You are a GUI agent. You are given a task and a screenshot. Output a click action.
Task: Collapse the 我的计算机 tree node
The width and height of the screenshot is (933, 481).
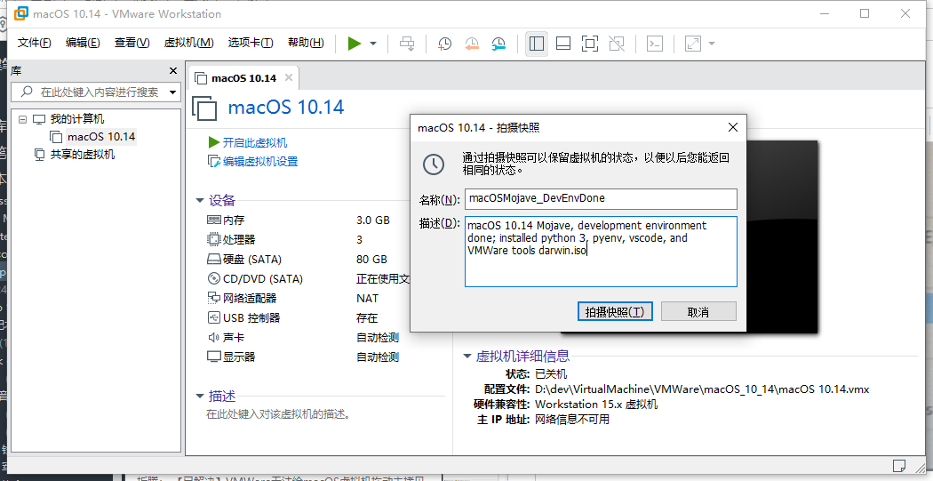tap(22, 119)
